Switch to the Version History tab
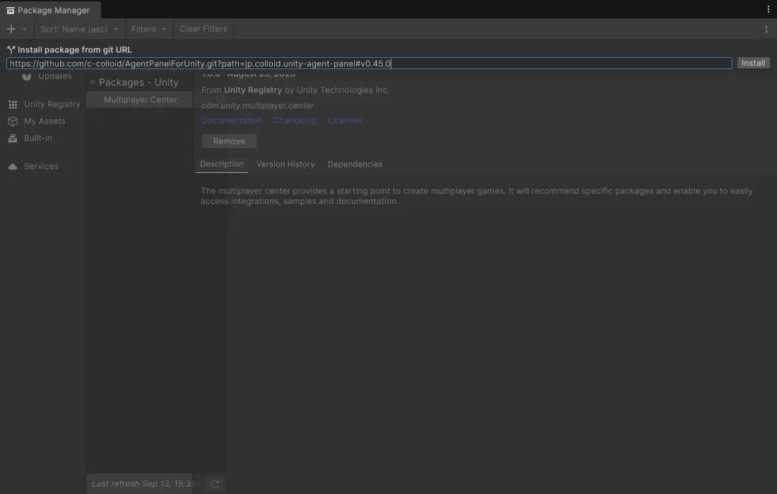 point(285,164)
